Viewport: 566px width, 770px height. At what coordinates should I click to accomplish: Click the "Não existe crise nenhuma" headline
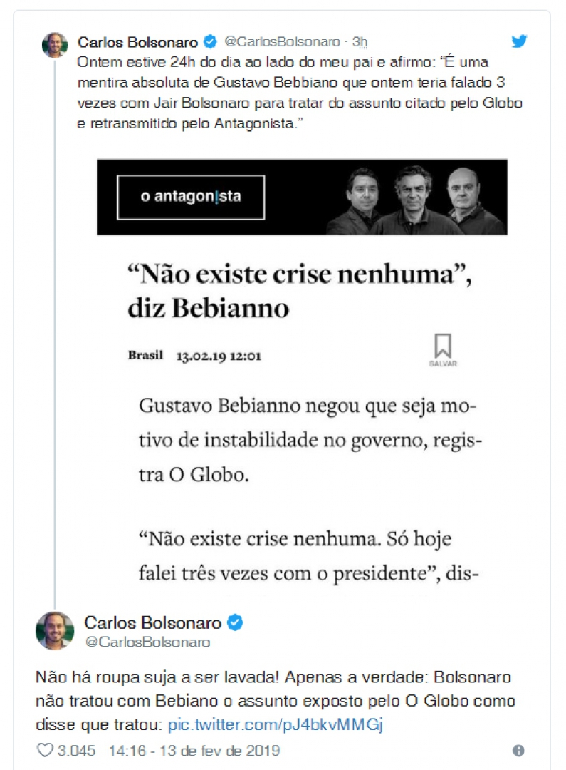click(x=299, y=291)
